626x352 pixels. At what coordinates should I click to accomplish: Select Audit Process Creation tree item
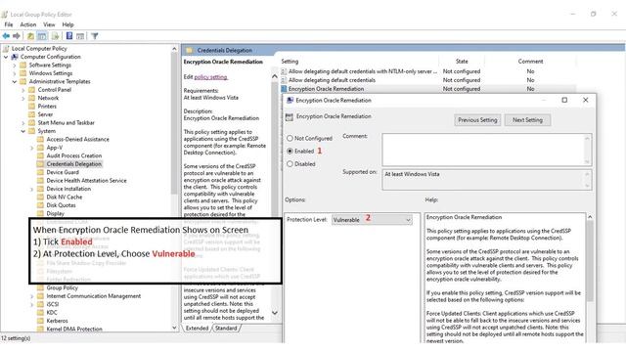[x=74, y=155]
